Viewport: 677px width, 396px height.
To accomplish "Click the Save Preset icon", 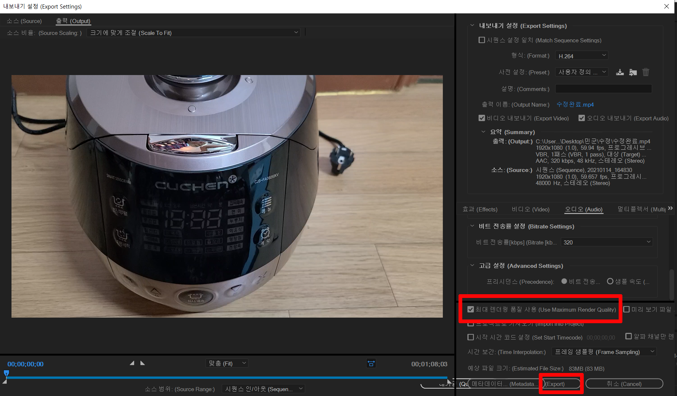I will 620,72.
